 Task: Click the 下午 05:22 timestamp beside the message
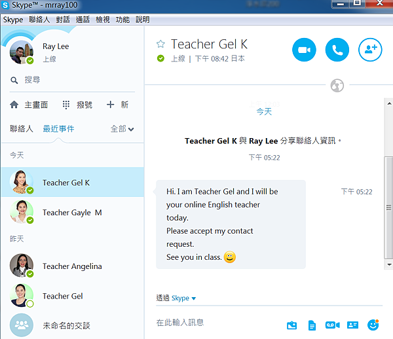click(357, 192)
